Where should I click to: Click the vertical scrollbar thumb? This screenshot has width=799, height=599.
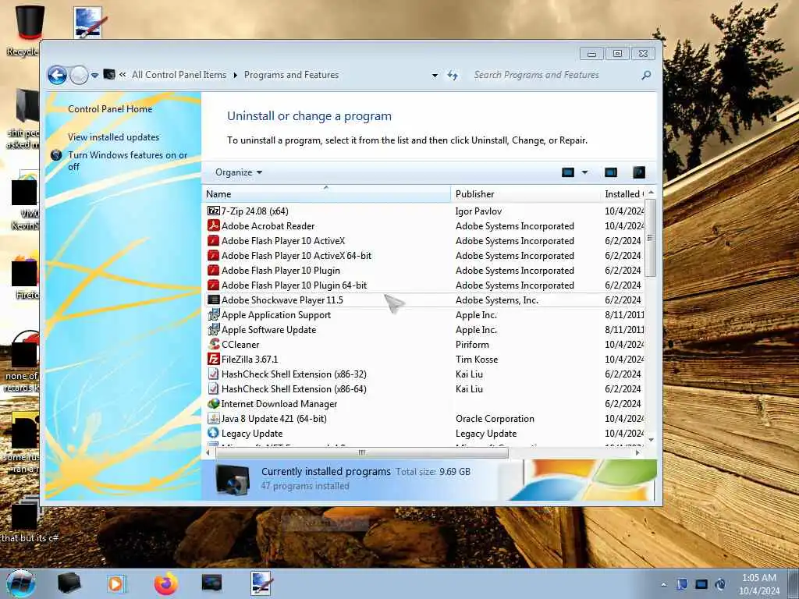coord(650,237)
